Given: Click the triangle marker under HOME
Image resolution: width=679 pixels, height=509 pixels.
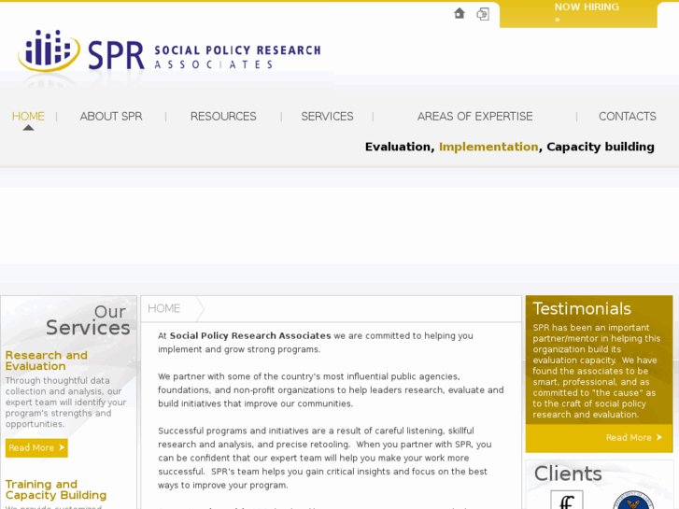Looking at the screenshot, I should point(28,127).
